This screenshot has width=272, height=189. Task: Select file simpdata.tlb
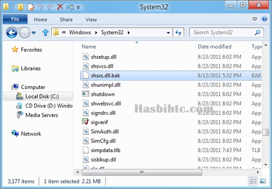[x=106, y=150]
